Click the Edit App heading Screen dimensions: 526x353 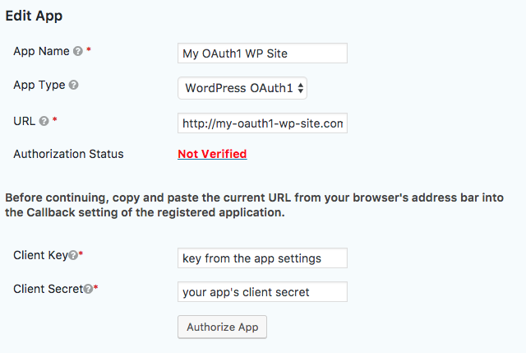[x=34, y=16]
